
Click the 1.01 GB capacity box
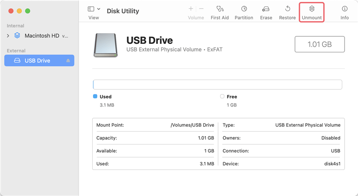click(x=320, y=44)
